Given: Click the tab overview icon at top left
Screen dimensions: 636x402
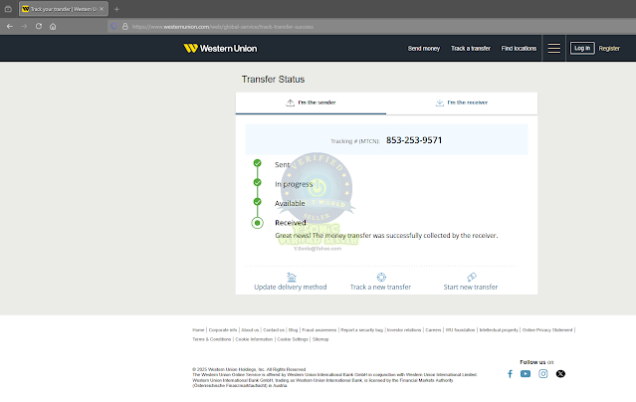Looking at the screenshot, I should [x=8, y=9].
